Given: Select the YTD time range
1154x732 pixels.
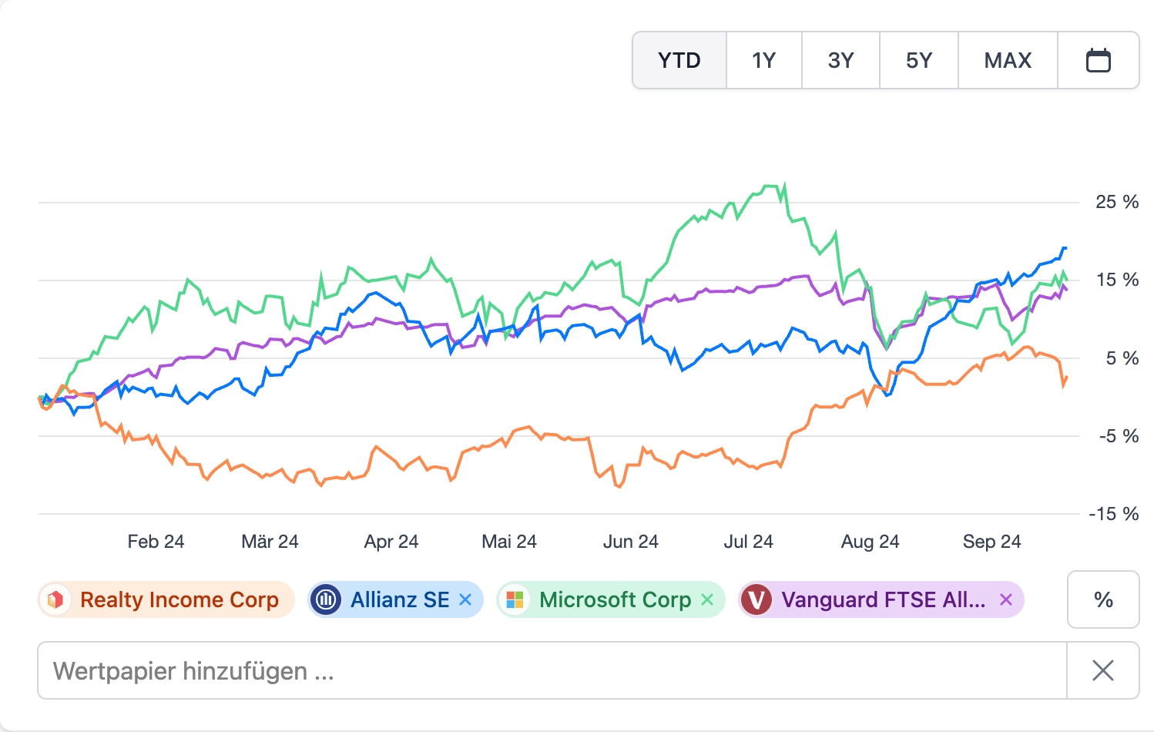Looking at the screenshot, I should [679, 60].
